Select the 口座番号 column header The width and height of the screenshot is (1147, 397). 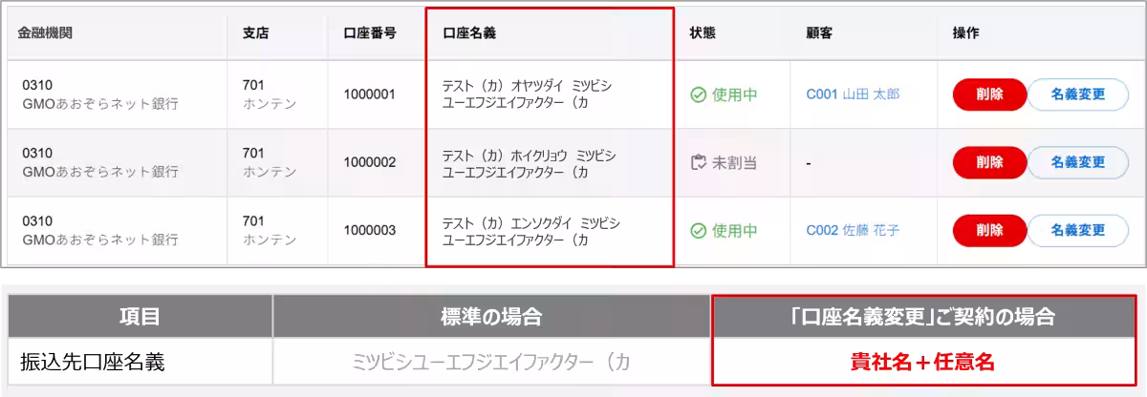coord(370,32)
